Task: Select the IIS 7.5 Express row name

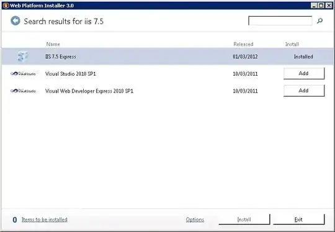Action: 61,56
